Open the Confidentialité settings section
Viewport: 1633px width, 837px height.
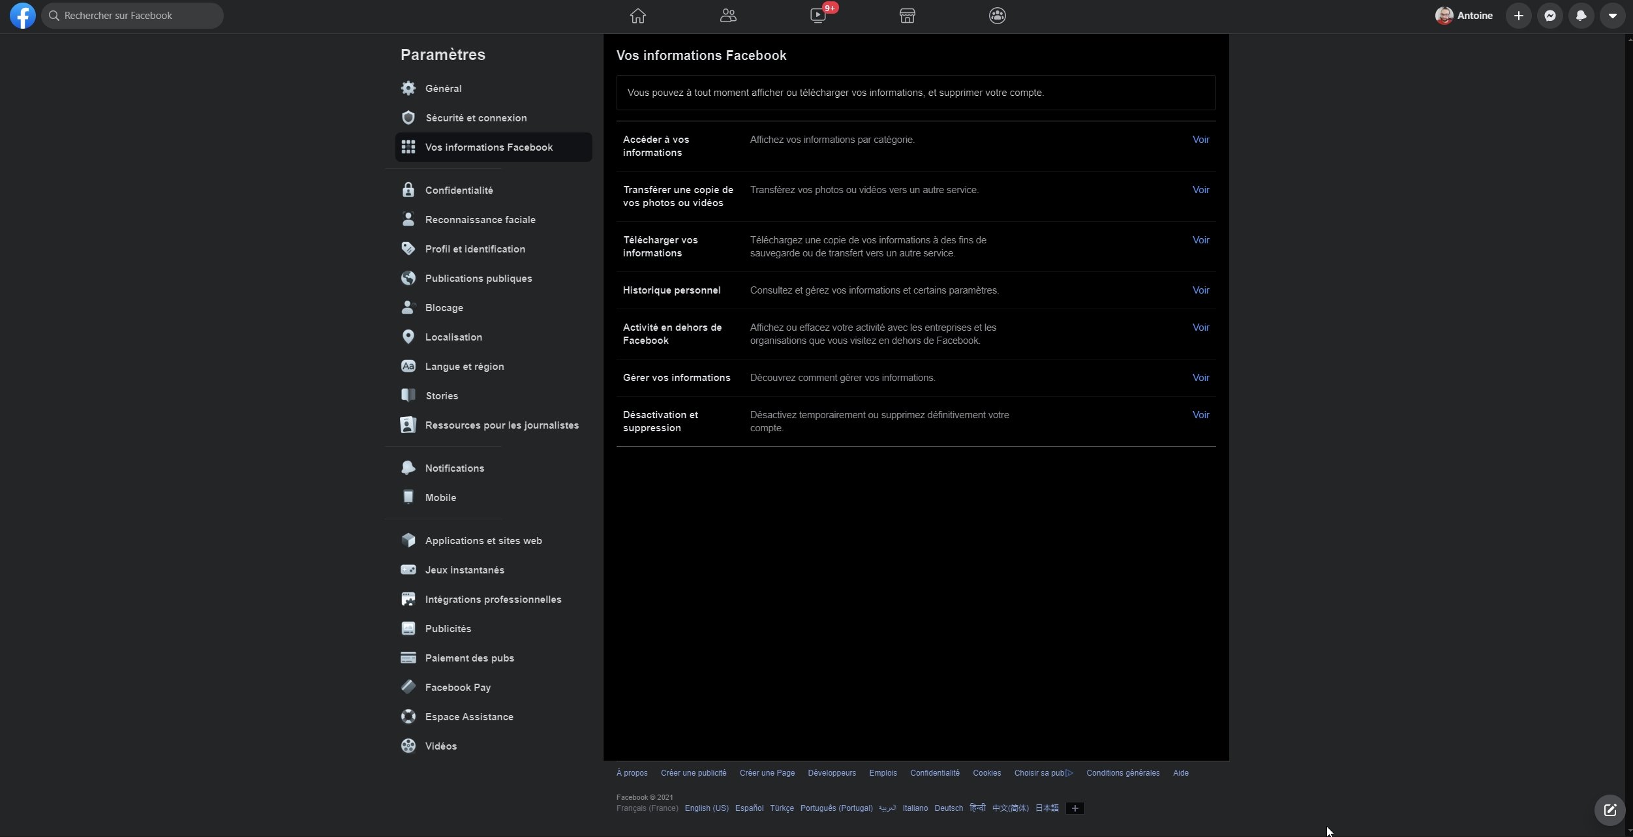459,190
